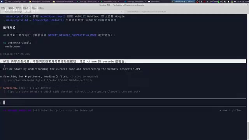Switch to the OBS 27.2.3 taskbar window
249x140 pixels.
tap(16, 2)
